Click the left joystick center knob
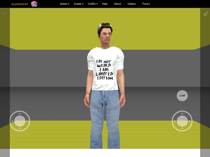This screenshot has width=210, height=157. [20, 121]
